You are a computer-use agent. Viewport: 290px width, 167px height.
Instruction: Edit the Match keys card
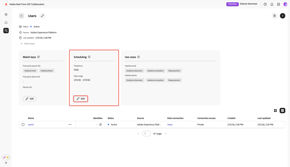click(x=30, y=98)
